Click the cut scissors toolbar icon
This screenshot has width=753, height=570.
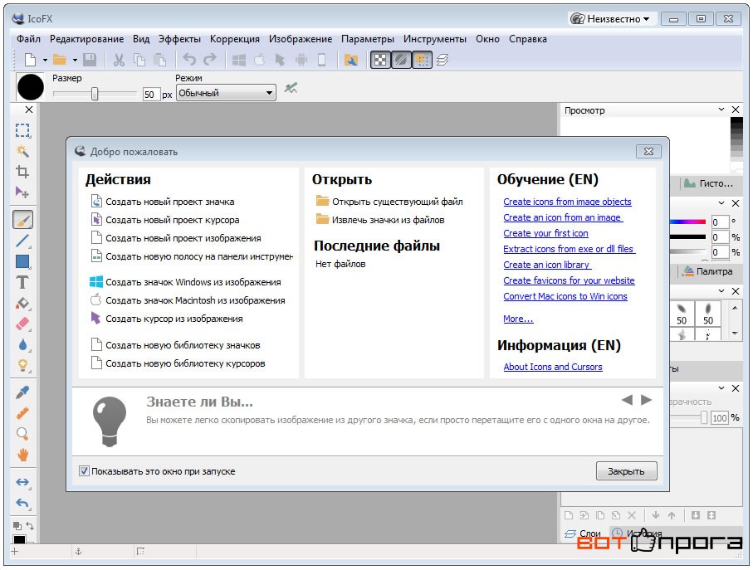pos(119,60)
